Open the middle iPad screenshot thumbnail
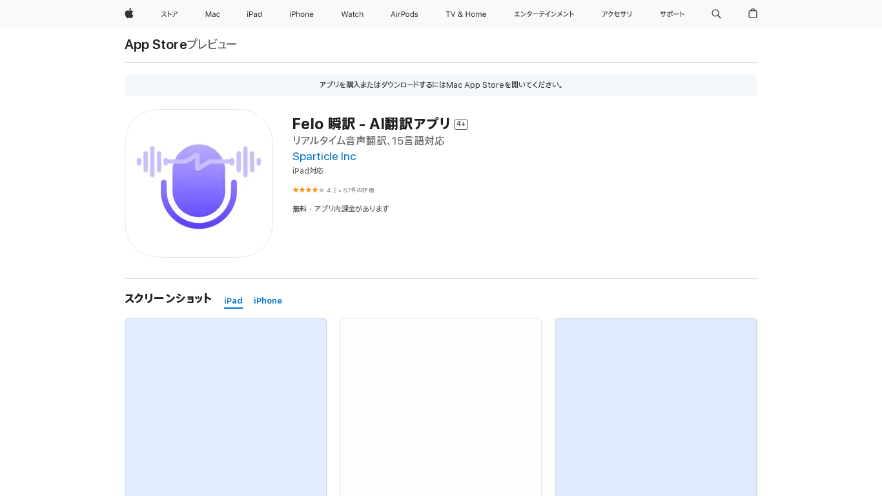 [441, 407]
